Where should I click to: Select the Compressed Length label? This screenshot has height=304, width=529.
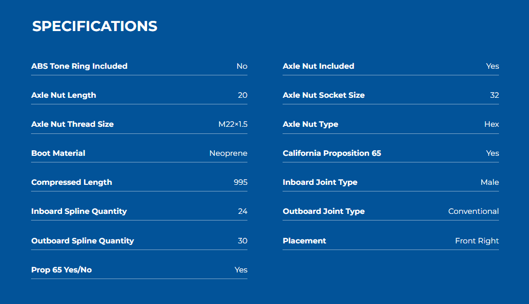(x=71, y=182)
